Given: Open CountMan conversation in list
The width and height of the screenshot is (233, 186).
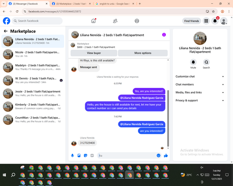Looking at the screenshot, I should coord(33,120).
